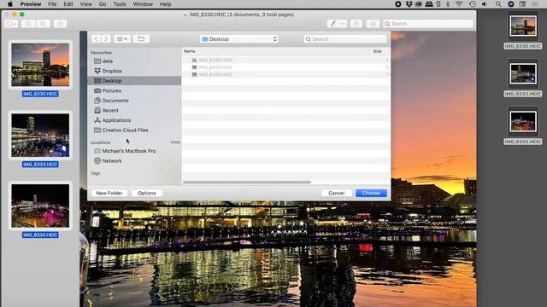
Task: Click IMG_8333.HEIC file icon on desktop
Action: click(x=522, y=74)
